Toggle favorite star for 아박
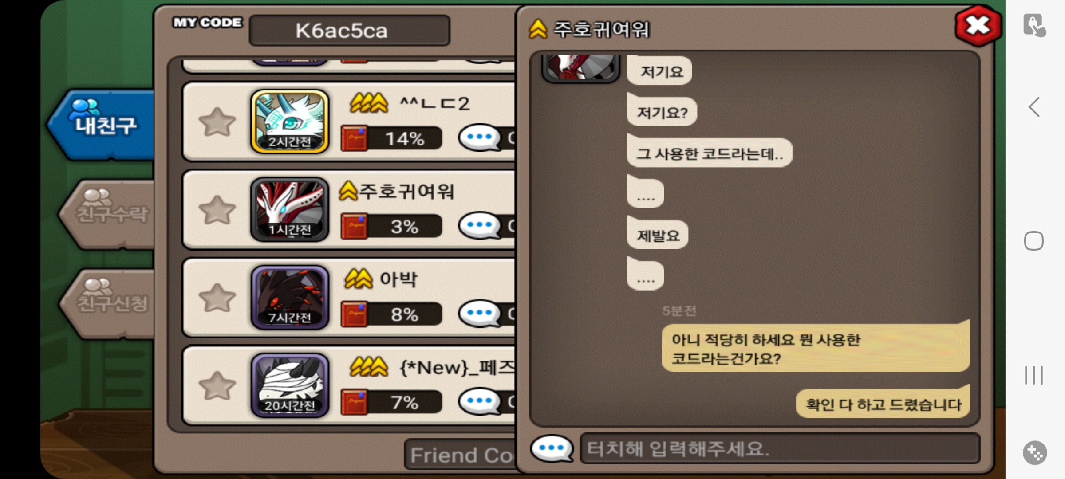 pyautogui.click(x=217, y=298)
